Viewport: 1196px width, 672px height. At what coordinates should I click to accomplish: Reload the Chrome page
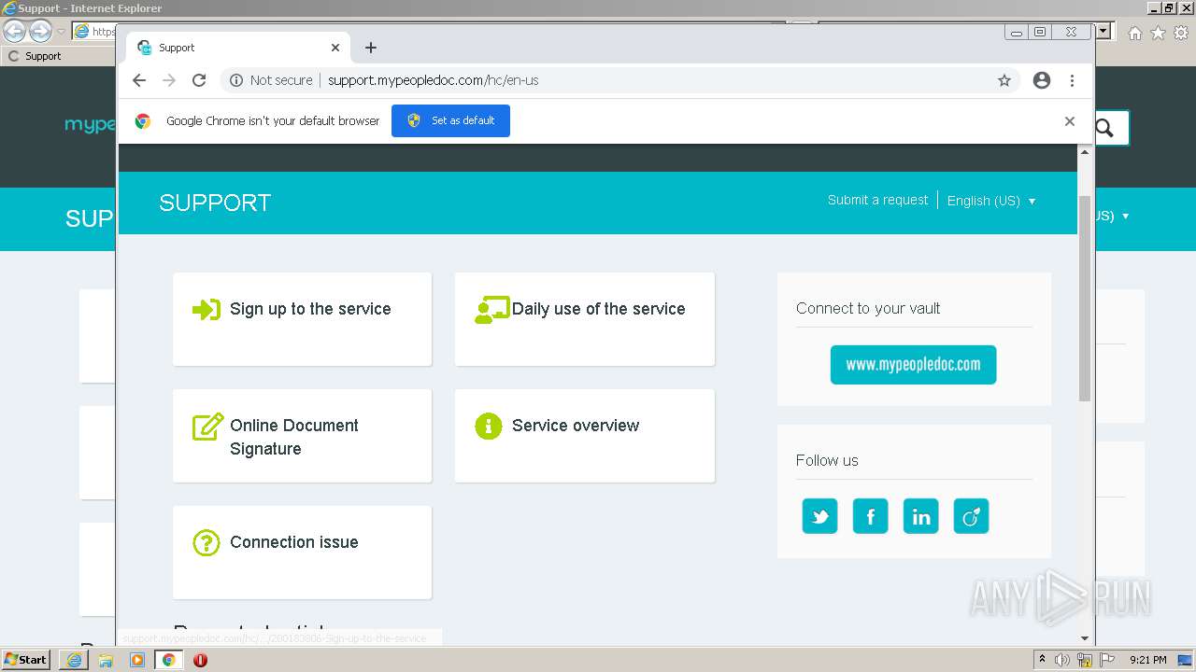tap(199, 80)
